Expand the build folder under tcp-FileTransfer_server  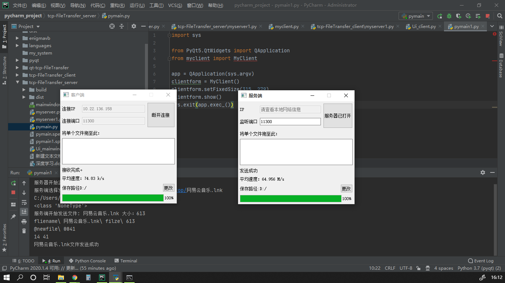pyautogui.click(x=23, y=90)
